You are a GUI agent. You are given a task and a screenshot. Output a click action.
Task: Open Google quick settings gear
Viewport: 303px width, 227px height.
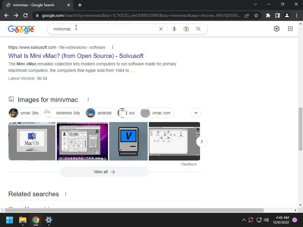tap(277, 29)
